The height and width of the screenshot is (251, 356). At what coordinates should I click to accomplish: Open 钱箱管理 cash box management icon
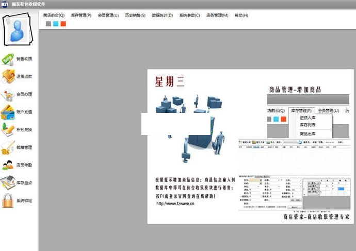9,147
